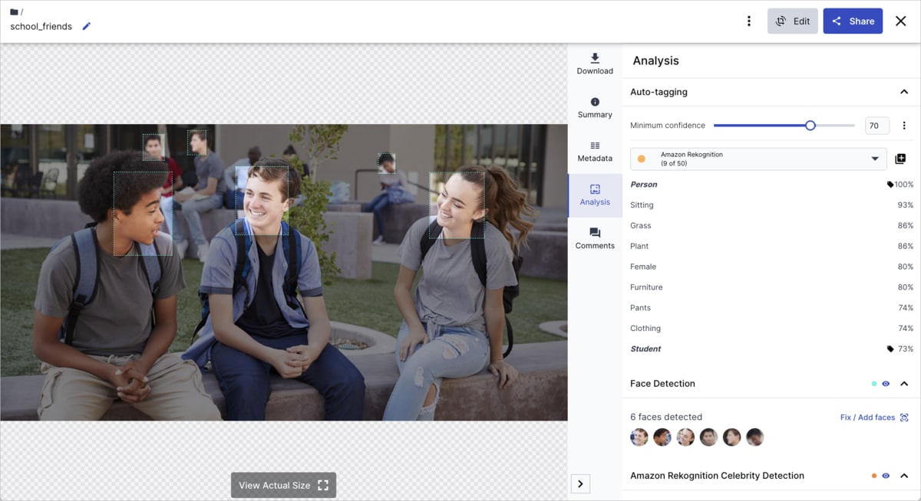The height and width of the screenshot is (501, 921).
Task: Click the Fix / Add faces link
Action: click(x=867, y=417)
